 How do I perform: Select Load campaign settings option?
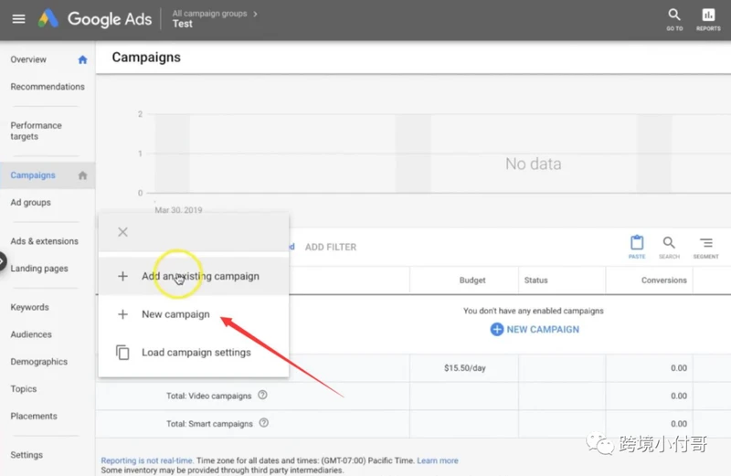tap(194, 353)
